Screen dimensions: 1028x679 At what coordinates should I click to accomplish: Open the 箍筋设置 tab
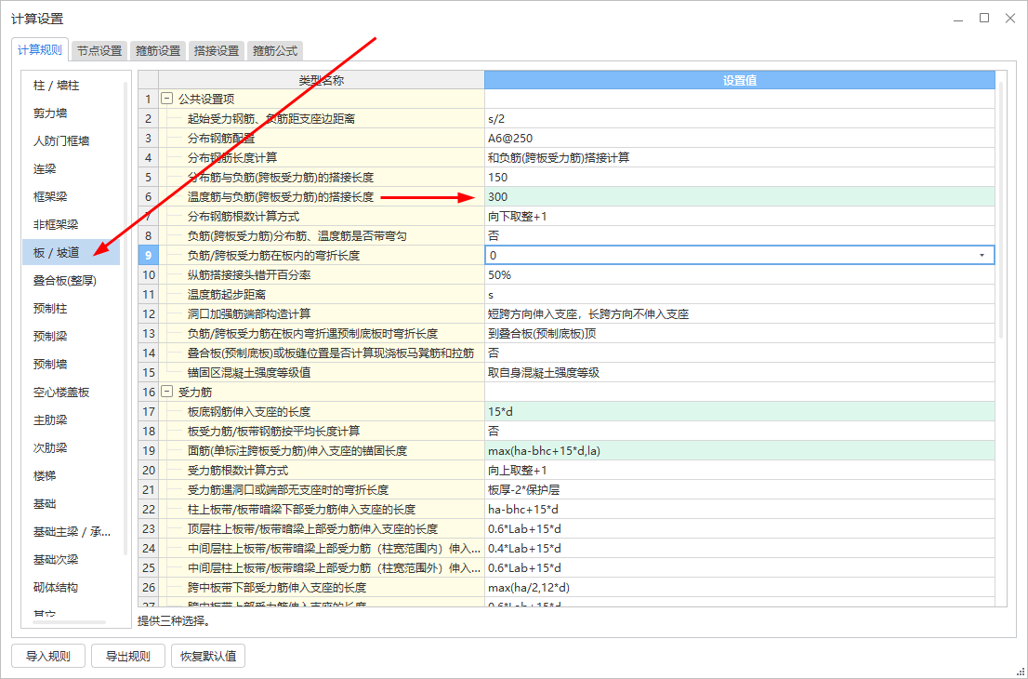158,50
